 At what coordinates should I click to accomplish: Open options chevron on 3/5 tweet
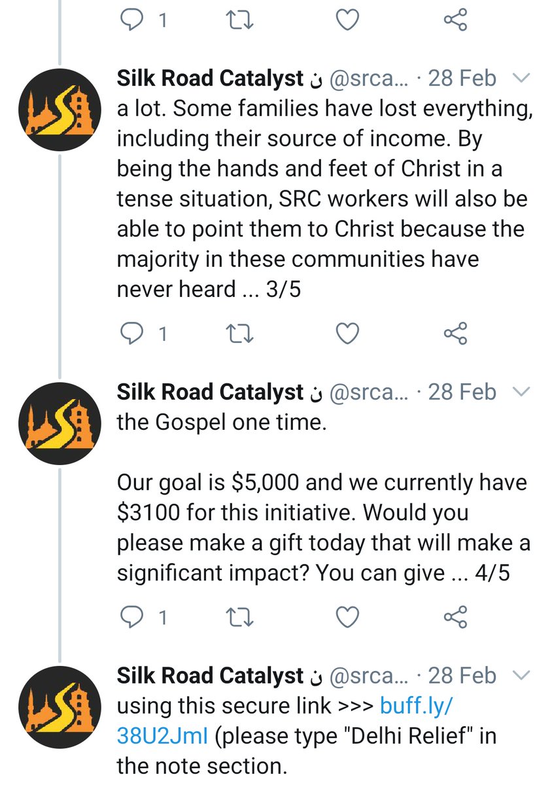[521, 79]
